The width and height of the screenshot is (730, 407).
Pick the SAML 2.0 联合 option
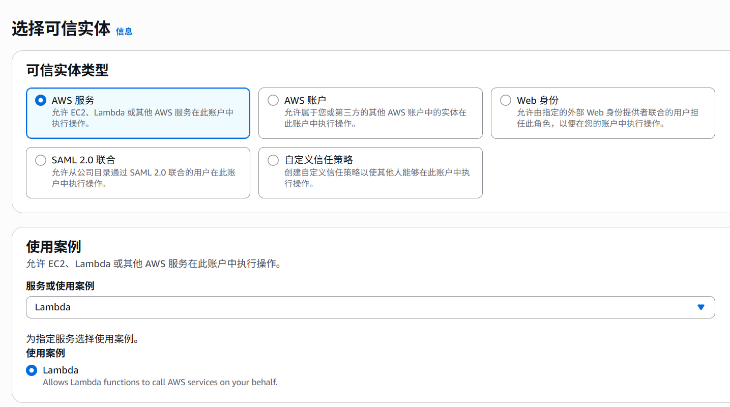41,160
